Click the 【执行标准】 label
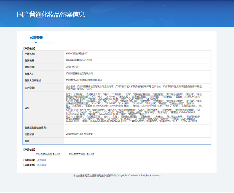This screenshot has height=193, width=234. tap(29, 160)
